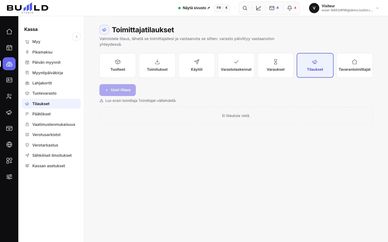Open Päivän myynnit in the Kassa menu
Image resolution: width=388 pixels, height=242 pixels.
click(51, 62)
